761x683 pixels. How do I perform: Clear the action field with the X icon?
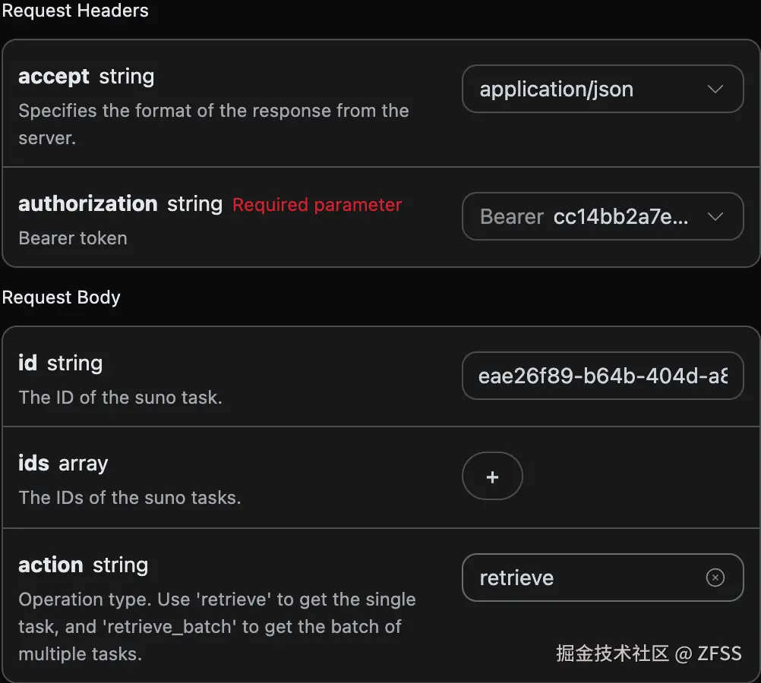point(715,578)
